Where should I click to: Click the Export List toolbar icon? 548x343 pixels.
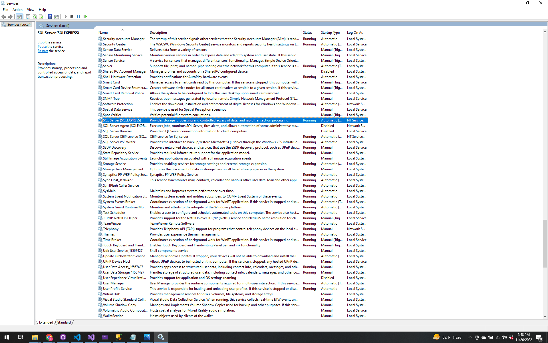41,17
